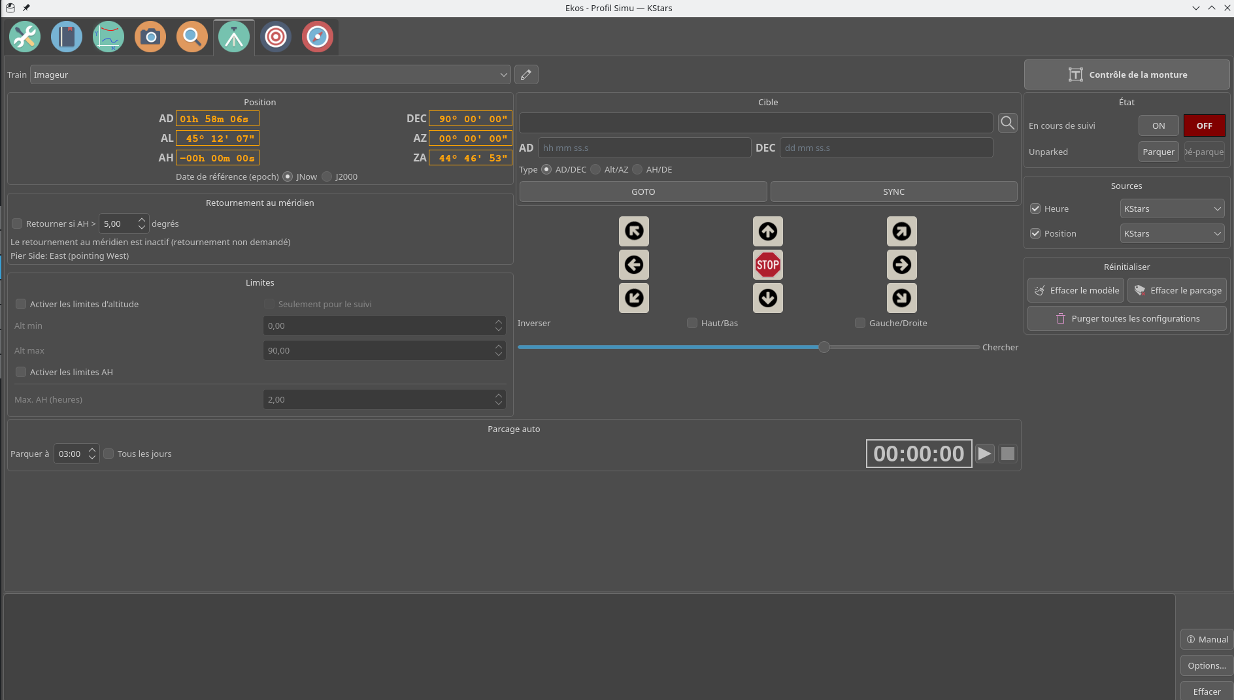The height and width of the screenshot is (700, 1234).
Task: Click 'Purger toutes les configurations' button
Action: pyautogui.click(x=1127, y=318)
